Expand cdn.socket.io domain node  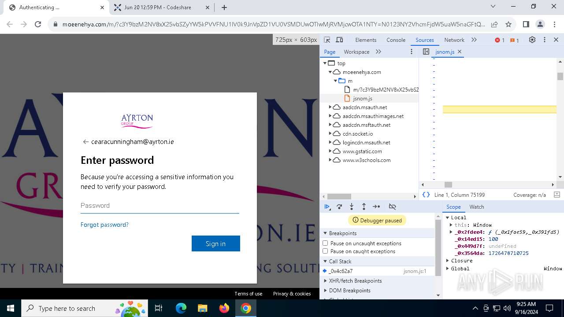coord(330,134)
